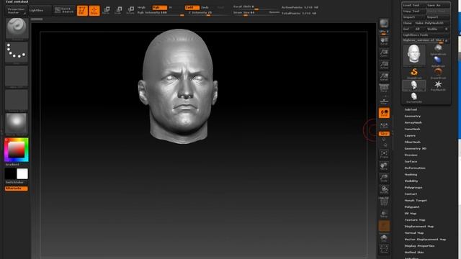Open the empty texture slot

click(17, 100)
